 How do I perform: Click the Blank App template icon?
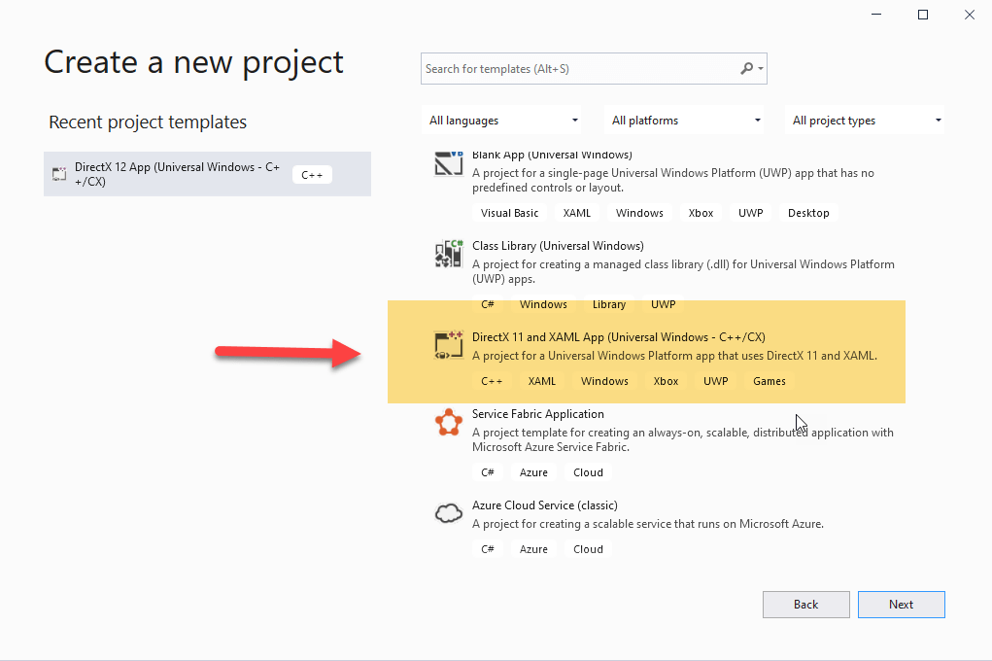tap(449, 163)
